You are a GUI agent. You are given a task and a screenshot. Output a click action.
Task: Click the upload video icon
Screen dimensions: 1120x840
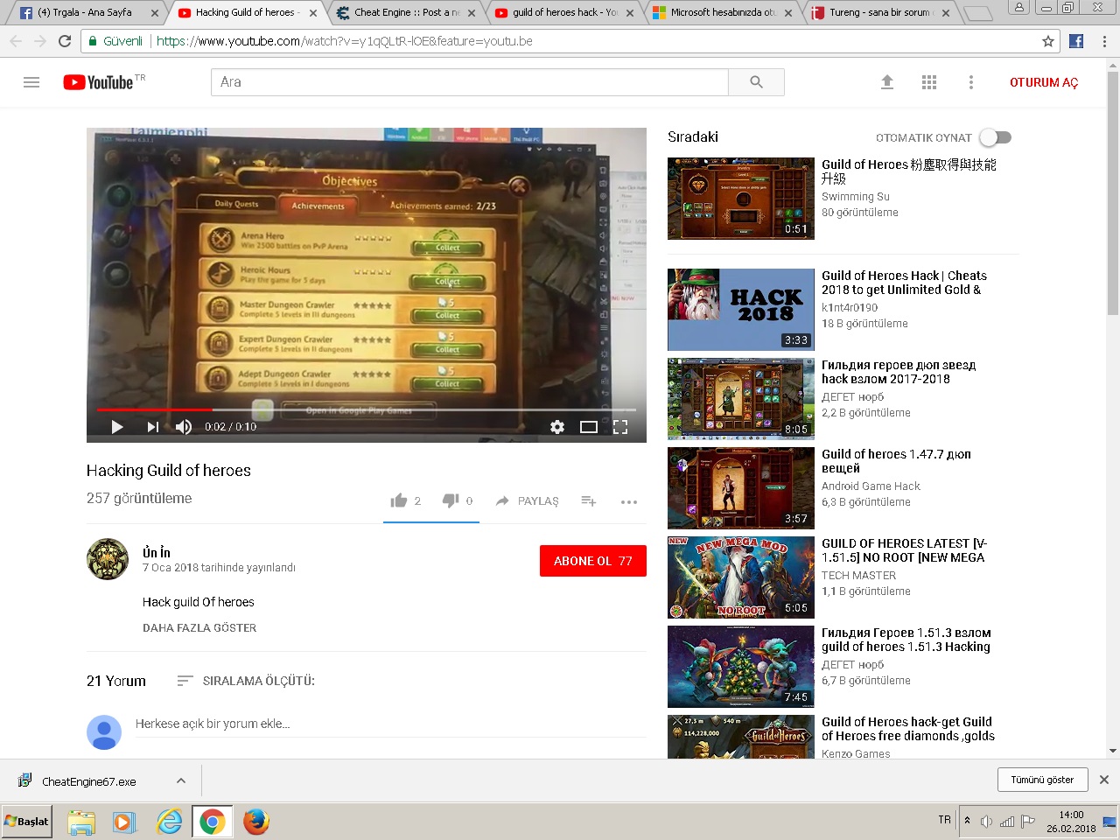886,82
